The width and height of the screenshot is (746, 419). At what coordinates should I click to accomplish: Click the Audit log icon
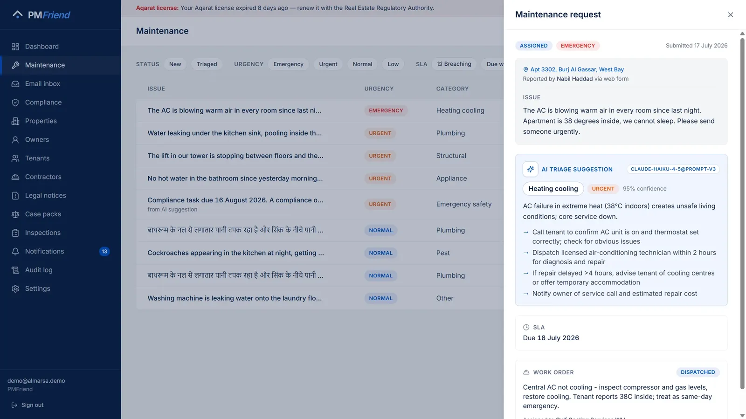15,270
